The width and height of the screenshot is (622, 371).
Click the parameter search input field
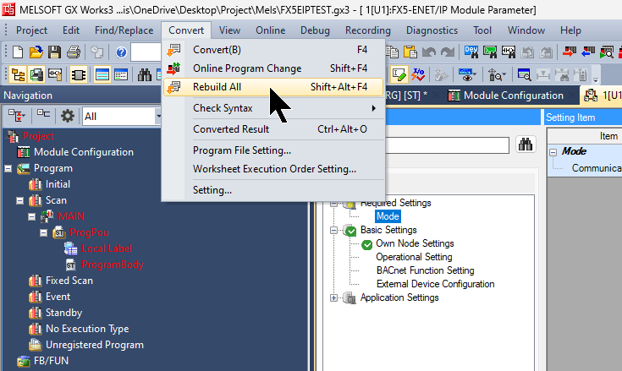(449, 145)
